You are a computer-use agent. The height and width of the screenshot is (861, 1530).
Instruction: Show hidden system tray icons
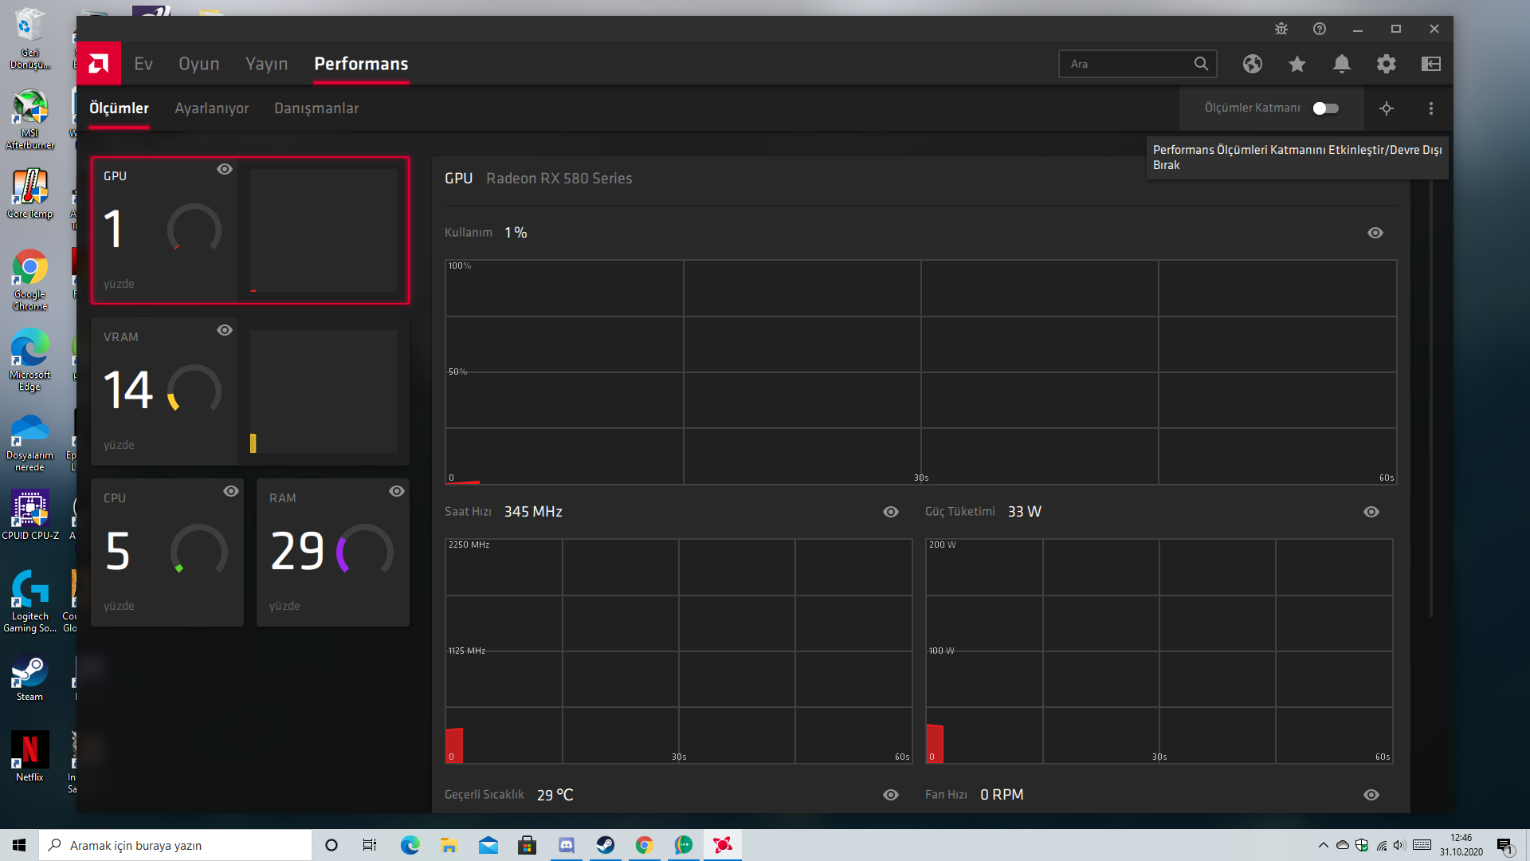[1324, 845]
